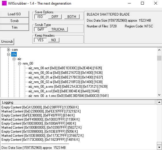Select file aiz_nrm_00_00.ai
Image resolution: width=162 pixels, height=150 pixels.
tap(65, 73)
